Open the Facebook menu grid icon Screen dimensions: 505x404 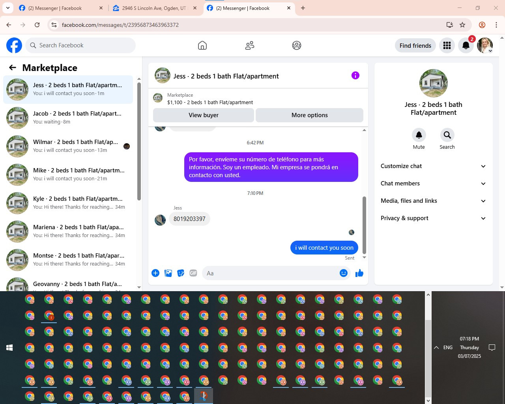click(447, 45)
